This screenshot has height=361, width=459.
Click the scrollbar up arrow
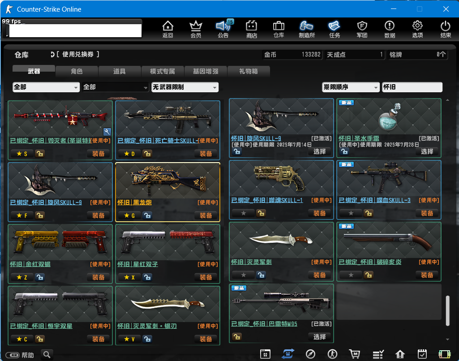pos(448,100)
